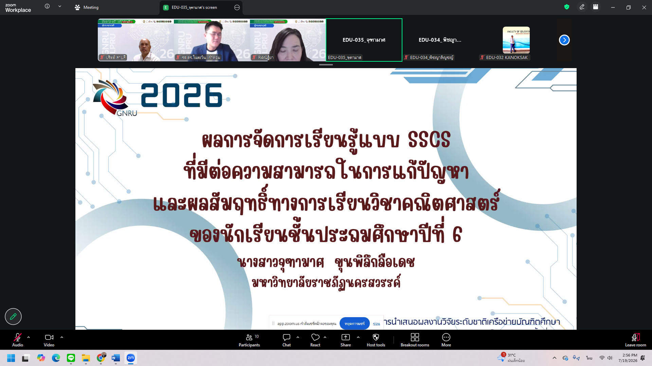
Task: Open the annotate pen in the title bar
Action: click(582, 7)
